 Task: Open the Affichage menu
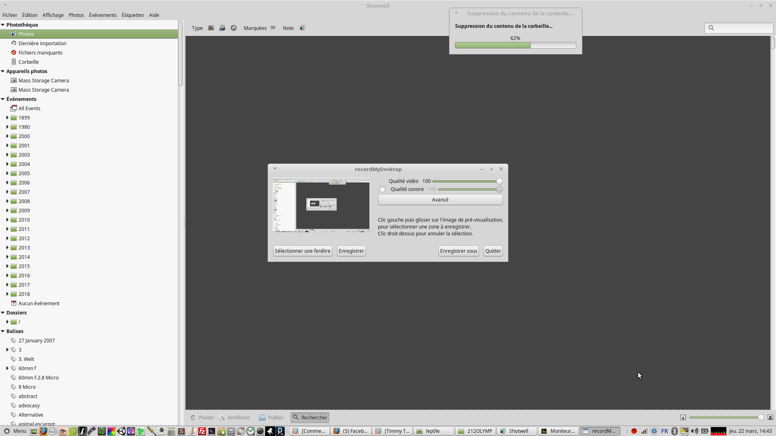(x=53, y=15)
